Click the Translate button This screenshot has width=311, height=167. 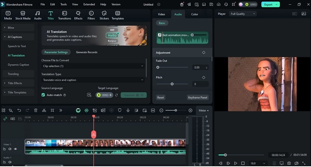[x=134, y=95]
